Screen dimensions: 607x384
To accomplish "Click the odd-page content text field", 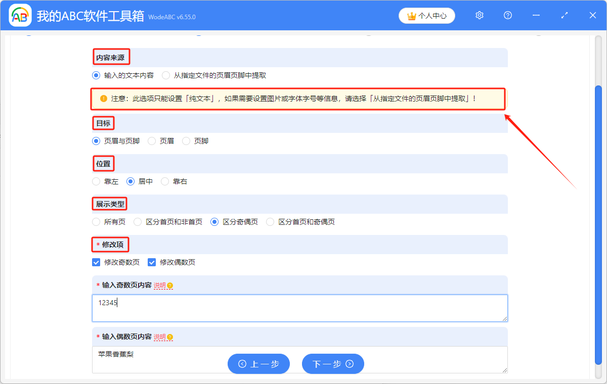I will pyautogui.click(x=299, y=308).
